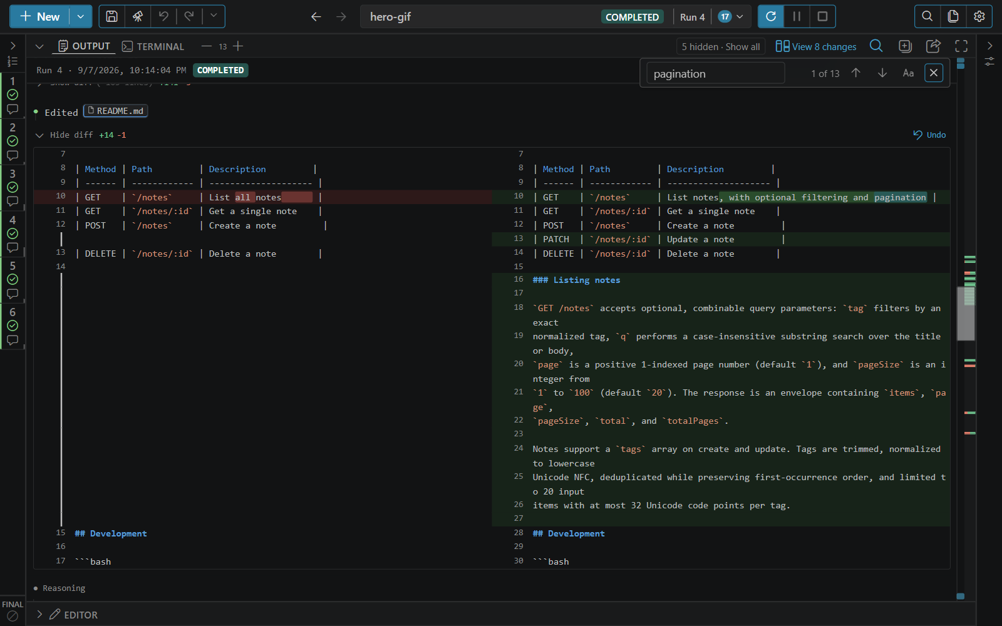The height and width of the screenshot is (626, 1002).
Task: Click the pause button
Action: (797, 17)
